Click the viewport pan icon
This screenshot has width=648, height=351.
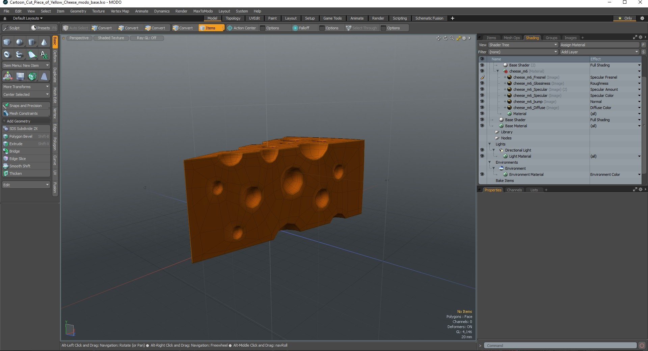click(438, 38)
